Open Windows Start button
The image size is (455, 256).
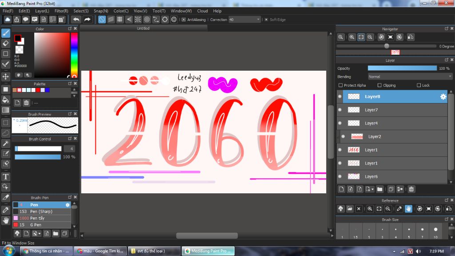point(9,251)
